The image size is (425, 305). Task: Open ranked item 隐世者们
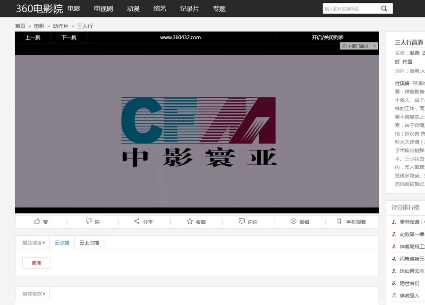pyautogui.click(x=409, y=283)
